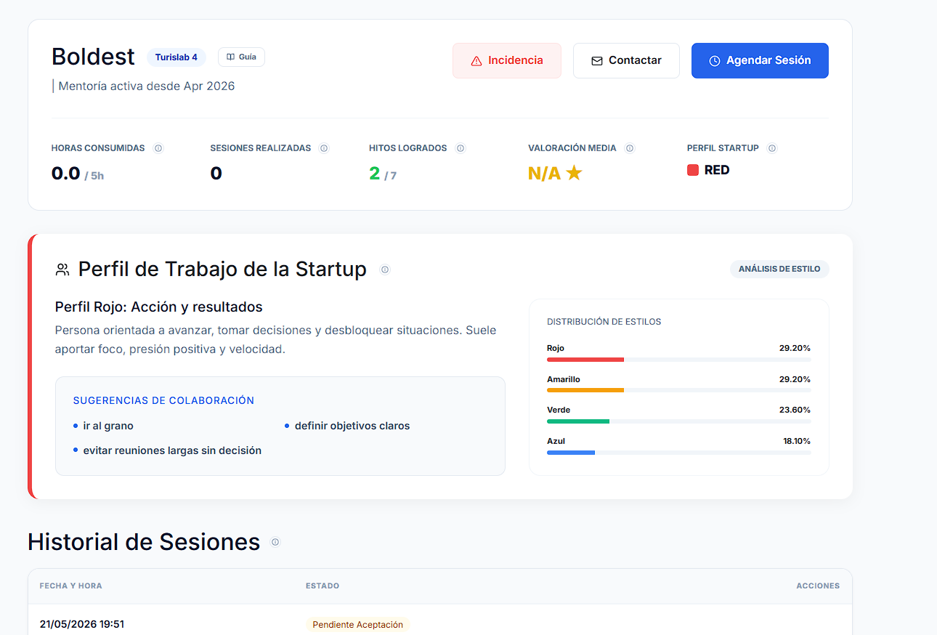The height and width of the screenshot is (635, 937).
Task: Click the 18.10% value for Azul
Action: click(x=797, y=441)
